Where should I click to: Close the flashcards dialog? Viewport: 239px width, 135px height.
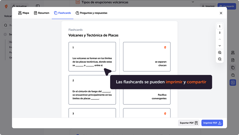(221, 13)
